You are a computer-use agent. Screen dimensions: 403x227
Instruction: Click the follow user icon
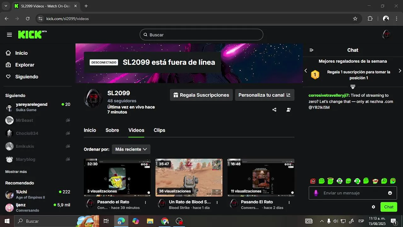pos(288,110)
